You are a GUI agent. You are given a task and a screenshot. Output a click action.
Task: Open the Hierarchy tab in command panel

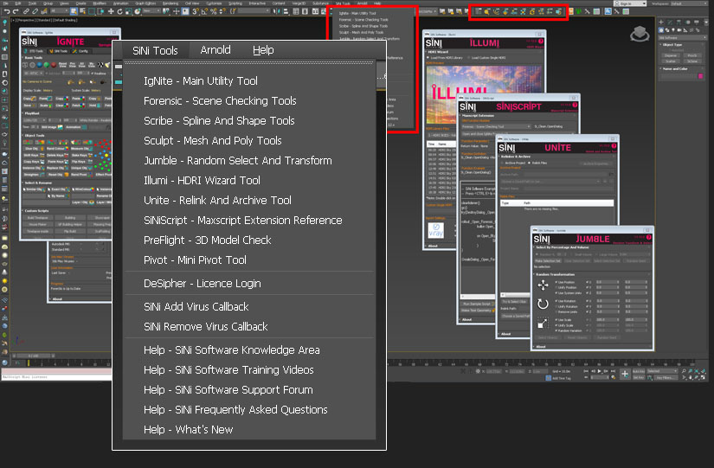pos(679,22)
